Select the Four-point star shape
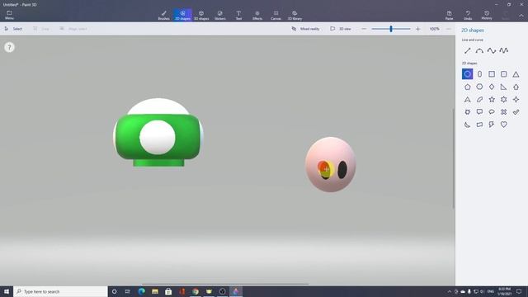The image size is (528, 297). (516, 99)
